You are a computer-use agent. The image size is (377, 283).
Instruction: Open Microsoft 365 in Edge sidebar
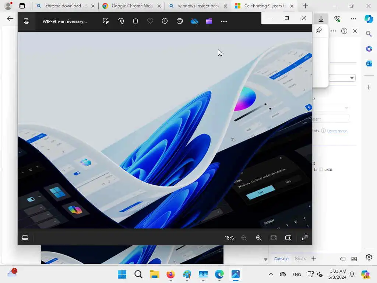(369, 49)
